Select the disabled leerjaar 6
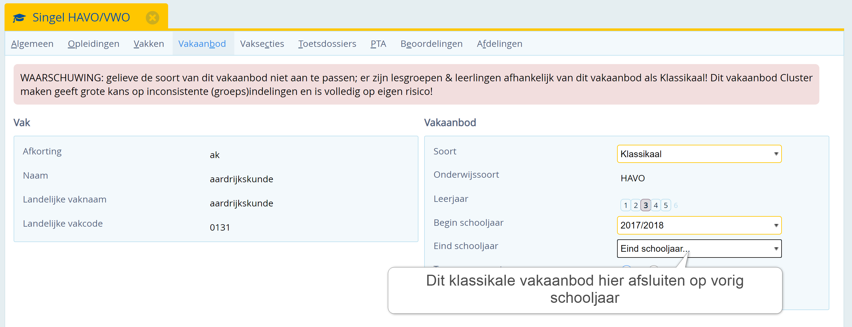This screenshot has width=852, height=327. [x=676, y=205]
